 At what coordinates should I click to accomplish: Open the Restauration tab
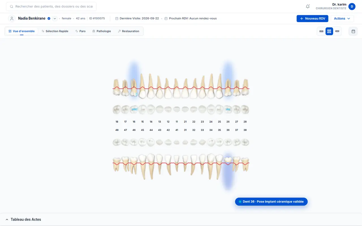click(x=128, y=31)
